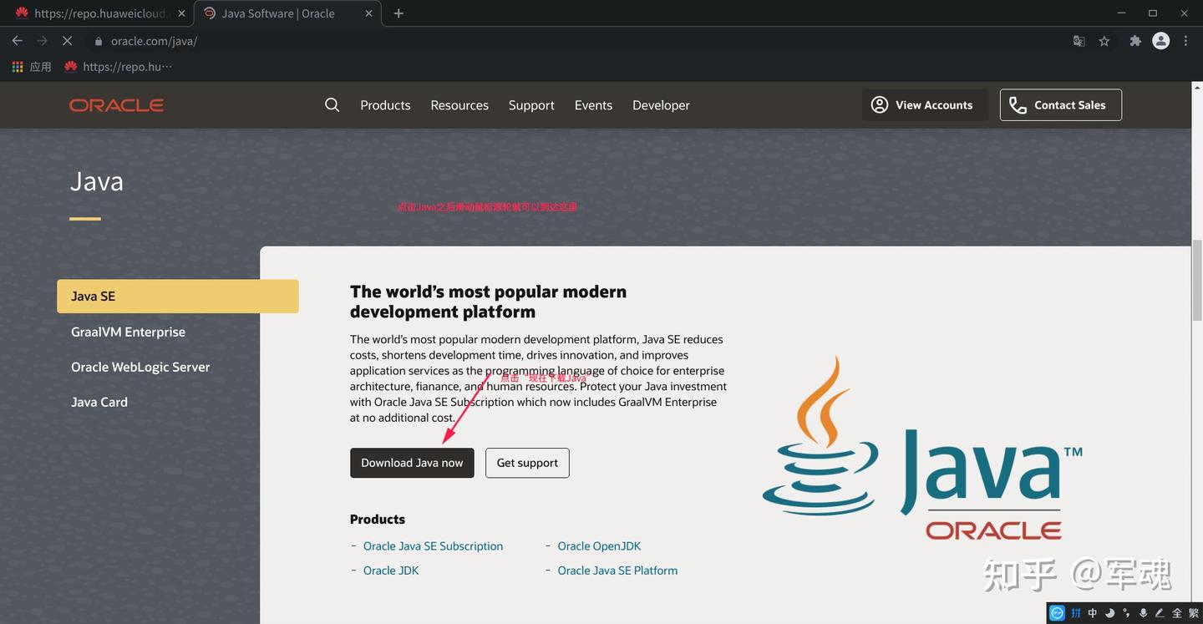Click the 拼 pinyin mode icon
The height and width of the screenshot is (624, 1203).
[x=1076, y=613]
